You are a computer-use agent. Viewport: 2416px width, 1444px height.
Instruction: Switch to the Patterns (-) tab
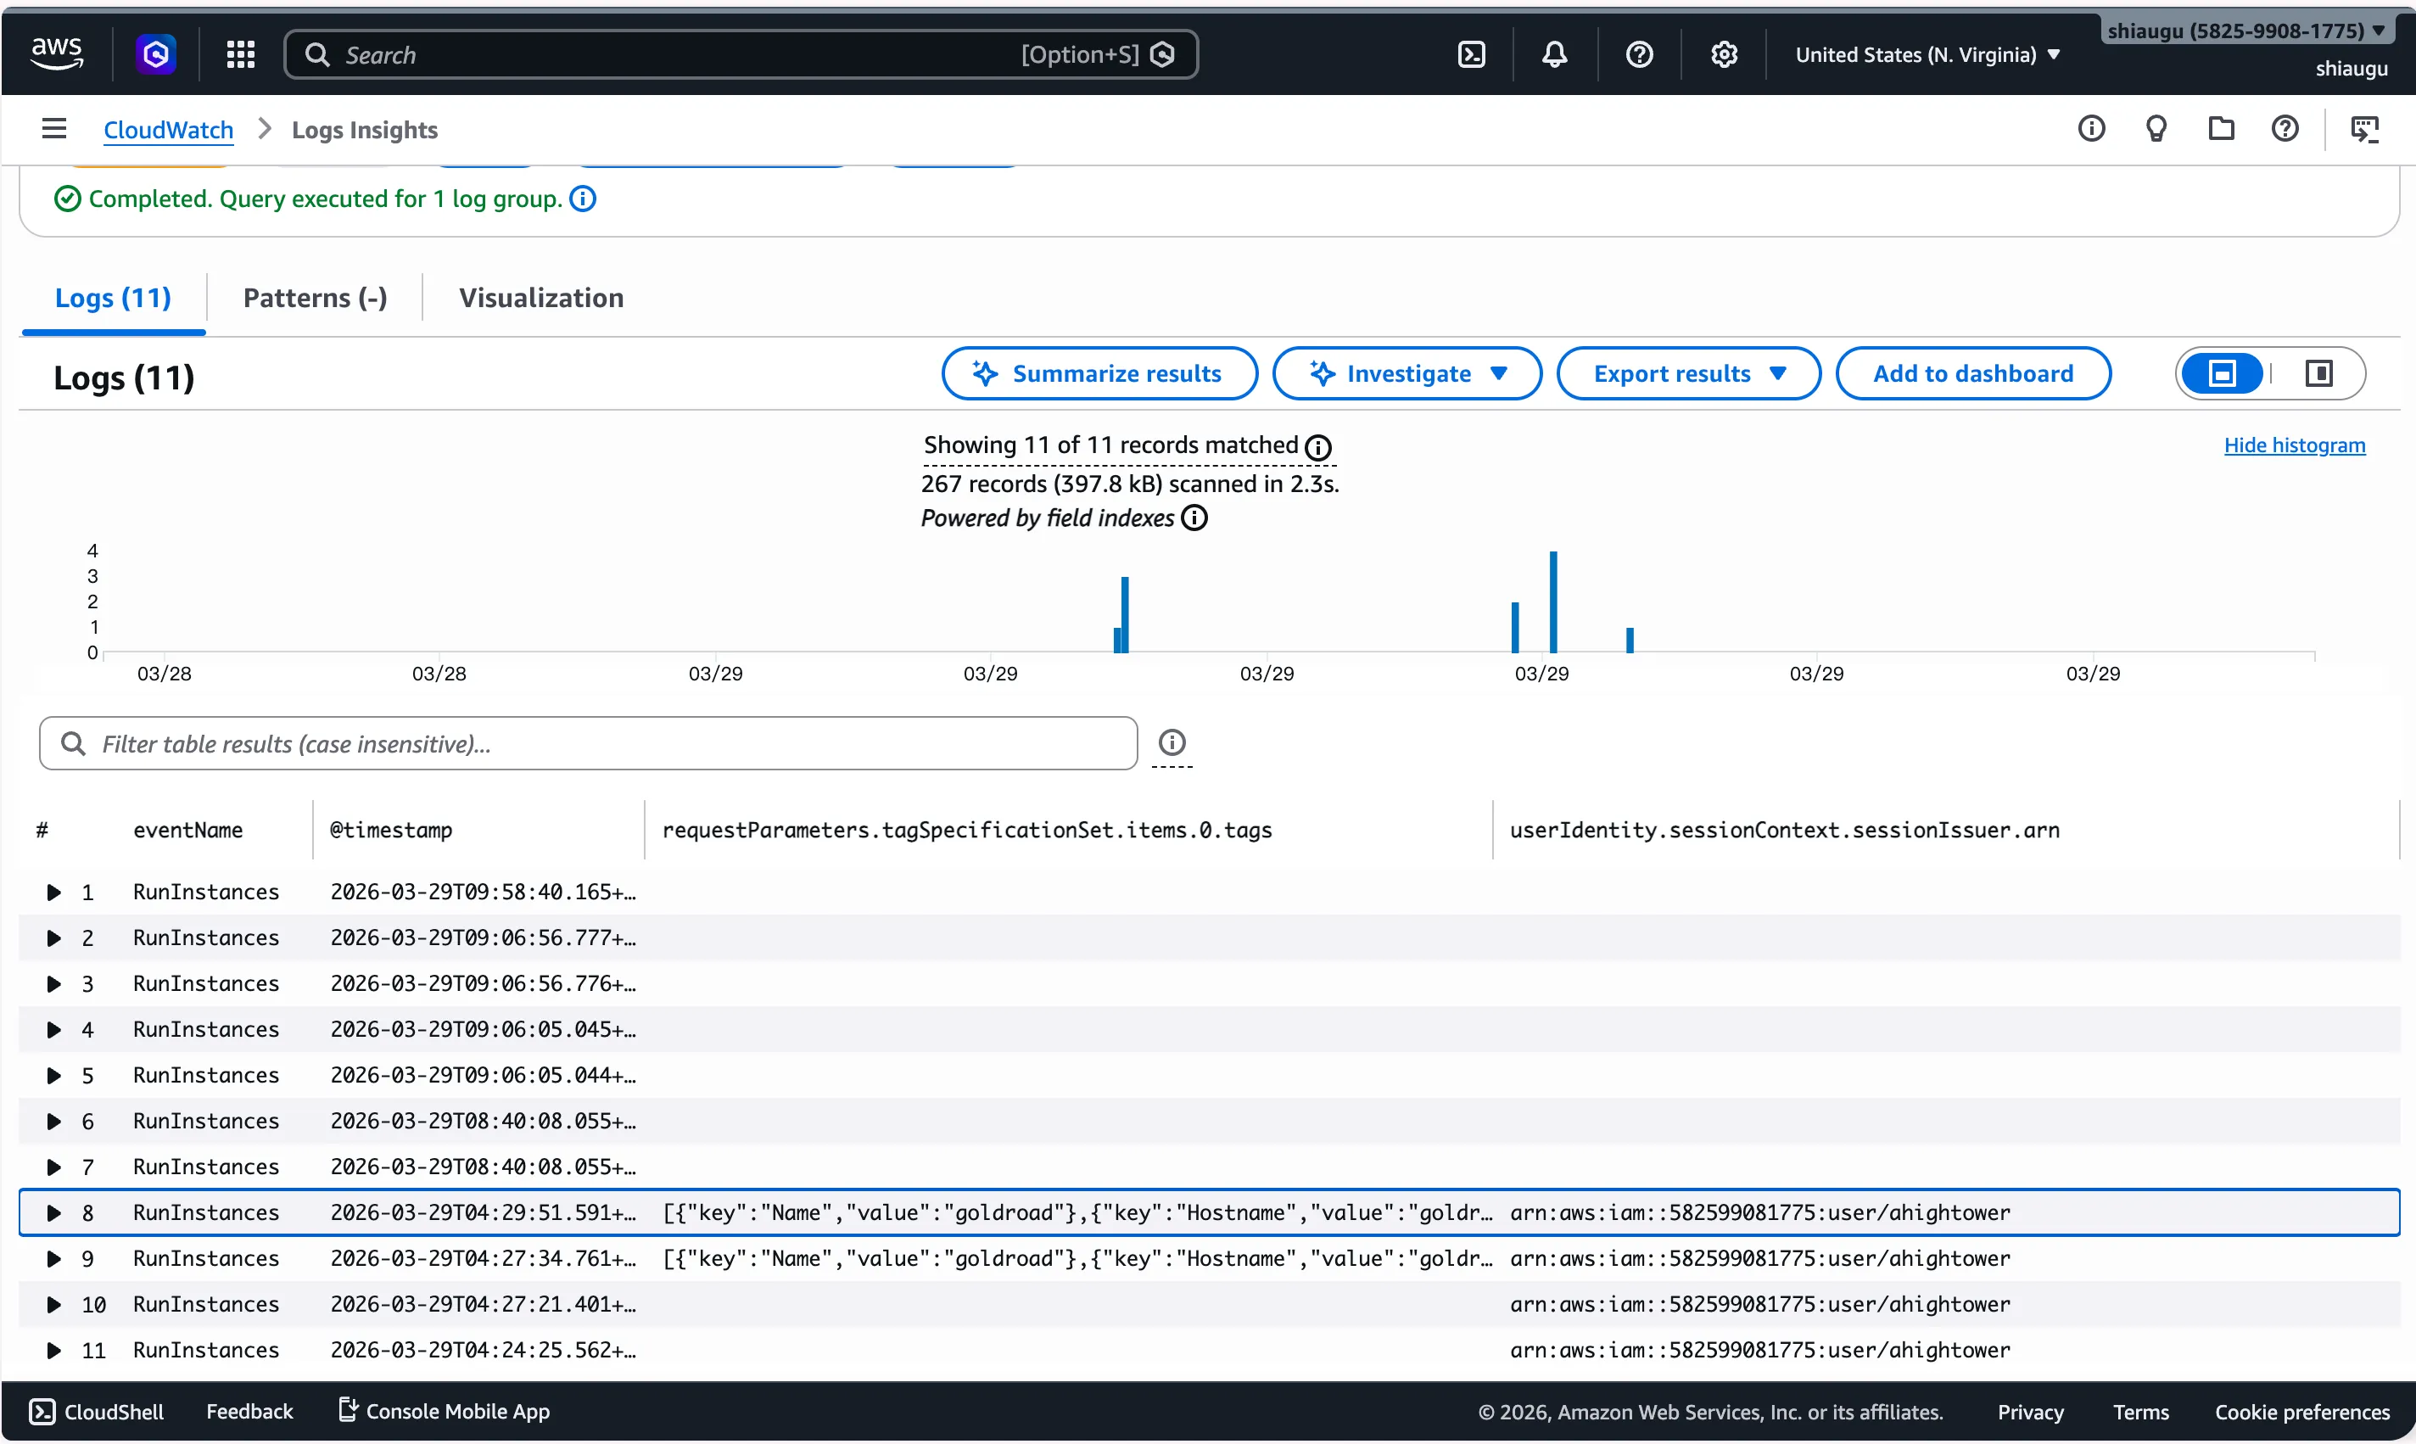(x=315, y=298)
